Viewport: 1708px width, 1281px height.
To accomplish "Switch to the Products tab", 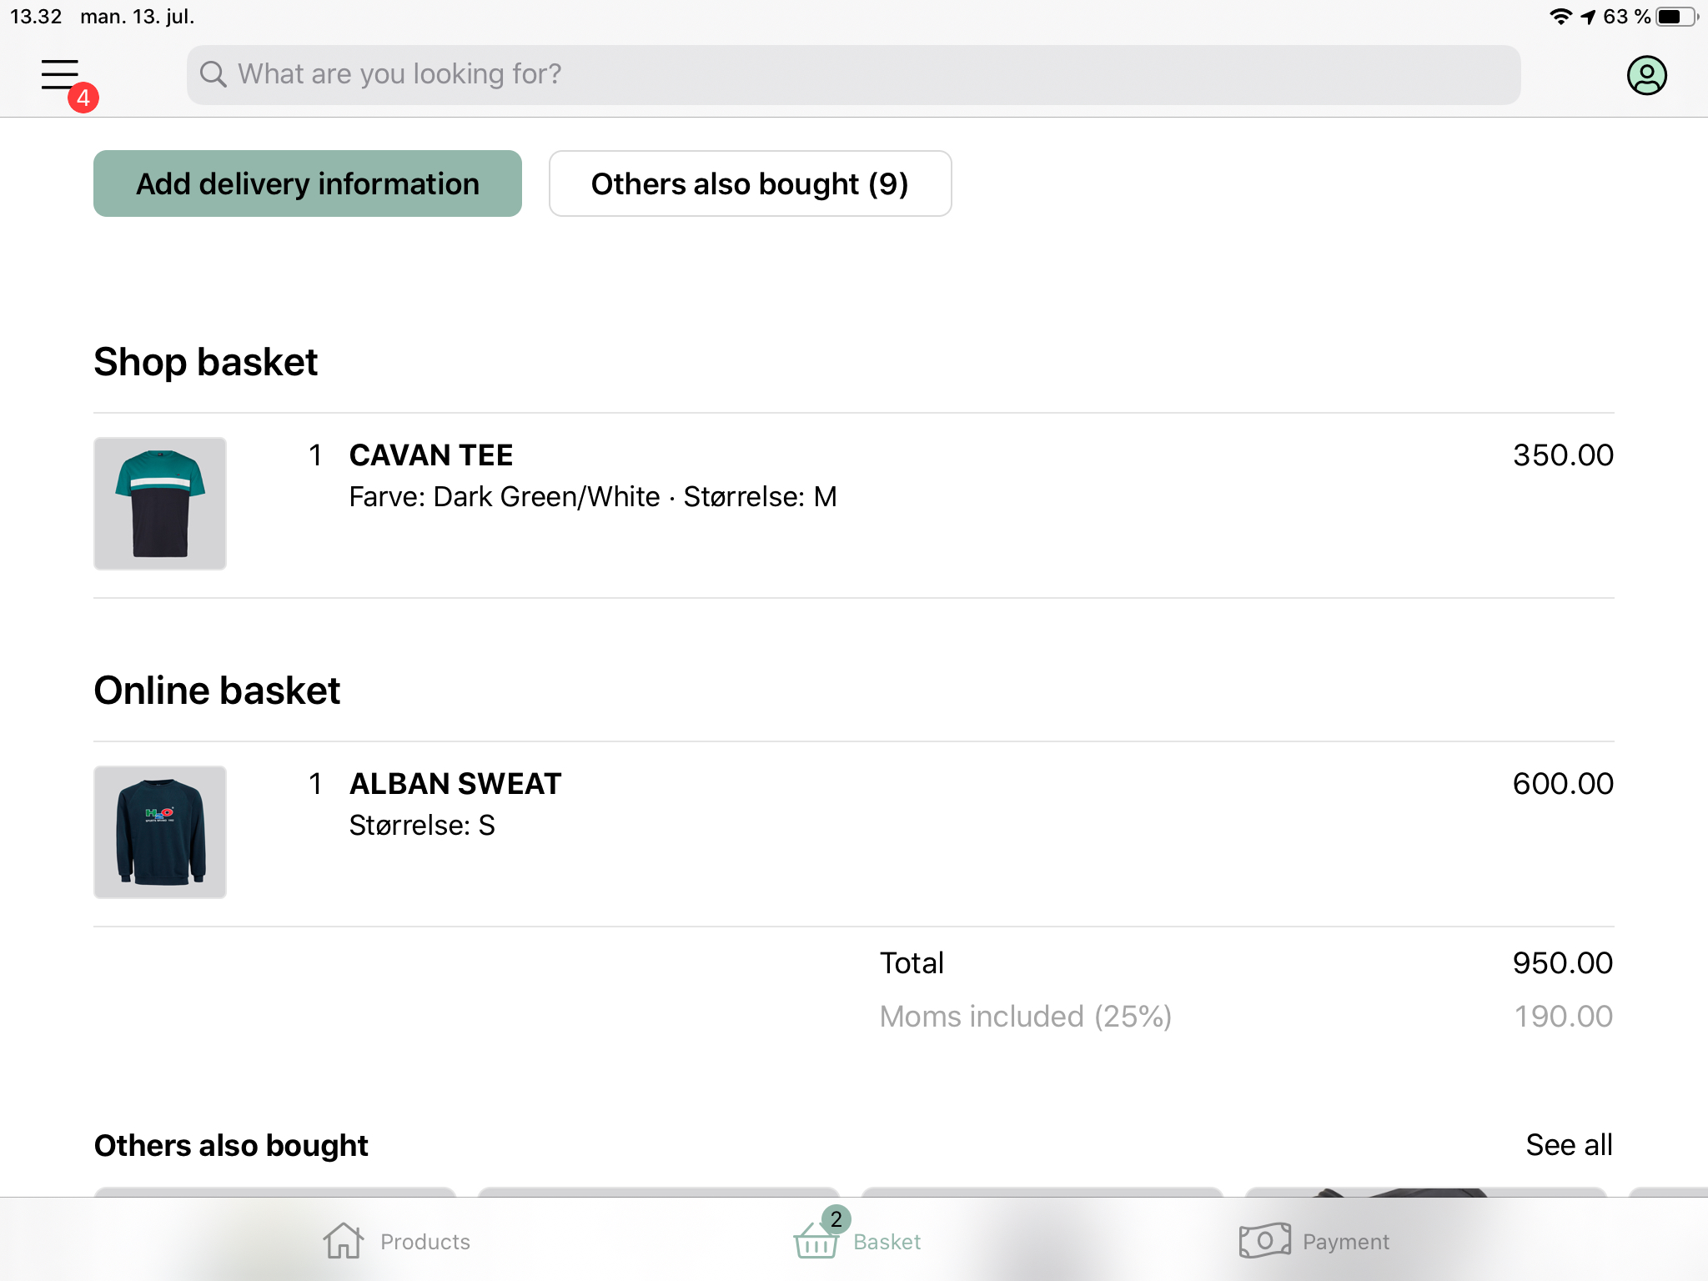I will tap(424, 1242).
